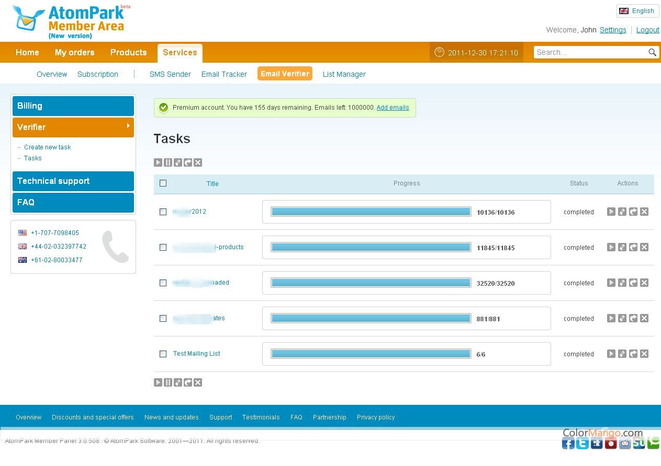Click the Add emails link
The image size is (661, 466).
coord(393,108)
